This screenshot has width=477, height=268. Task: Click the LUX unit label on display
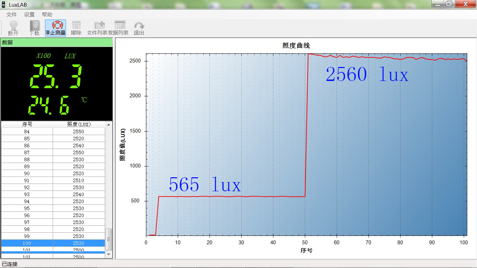point(70,56)
